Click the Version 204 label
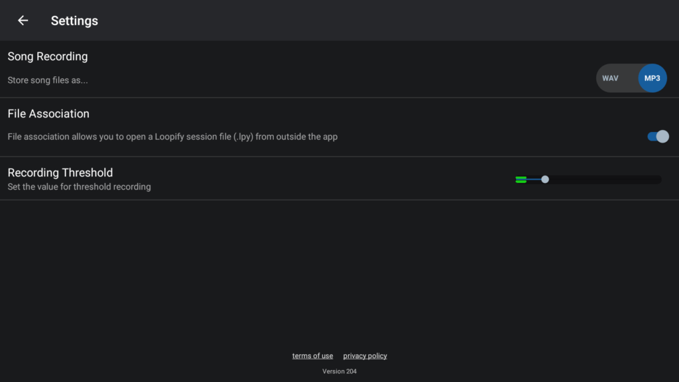This screenshot has height=382, width=679. coord(339,371)
